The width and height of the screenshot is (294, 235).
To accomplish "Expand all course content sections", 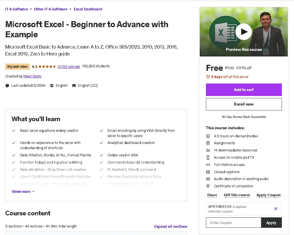I will click(171, 226).
